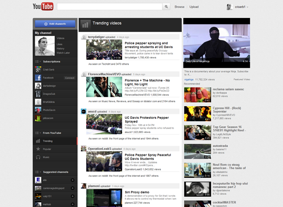
Task: Play Cypress Hill Rock Superstar thumbnail
Action: click(x=198, y=113)
